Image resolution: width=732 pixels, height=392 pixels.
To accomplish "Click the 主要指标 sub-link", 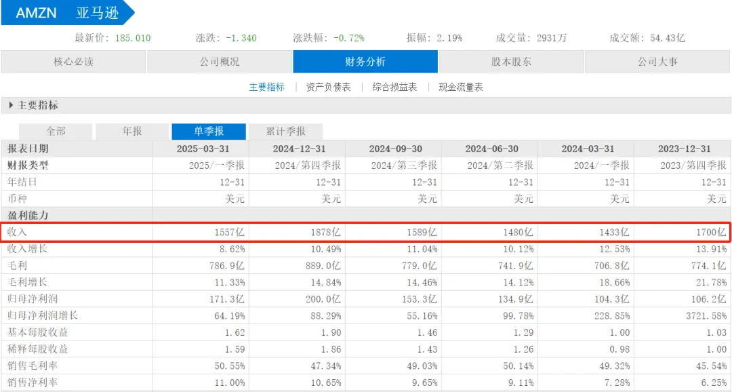I will pos(266,87).
